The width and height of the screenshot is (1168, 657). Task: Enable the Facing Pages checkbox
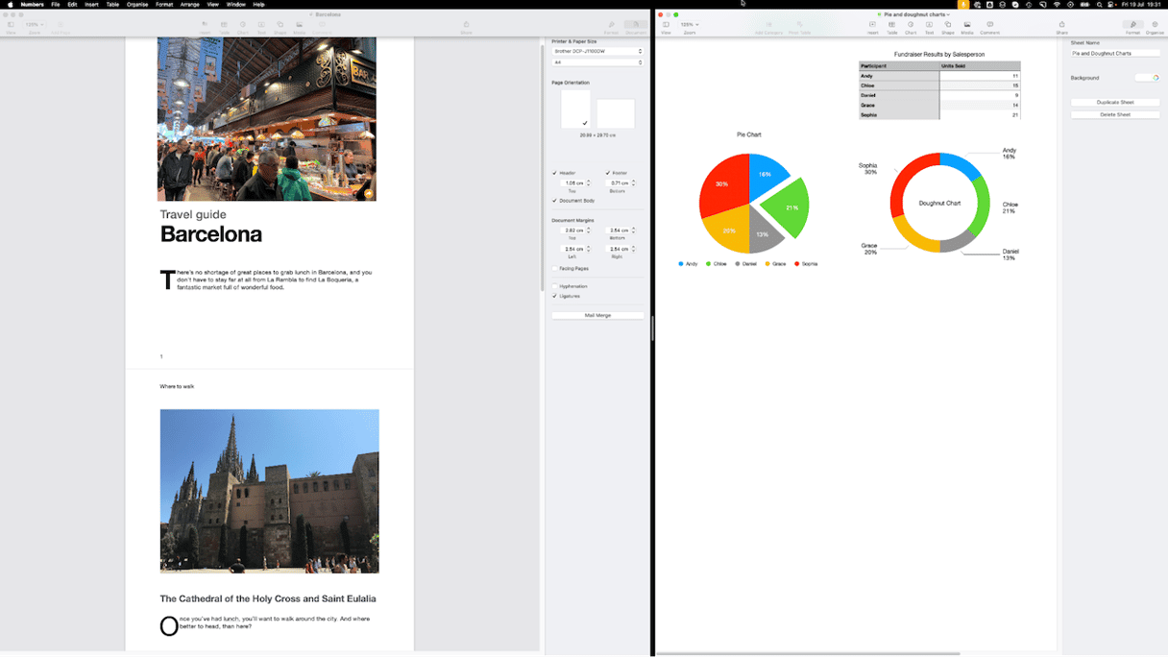555,269
